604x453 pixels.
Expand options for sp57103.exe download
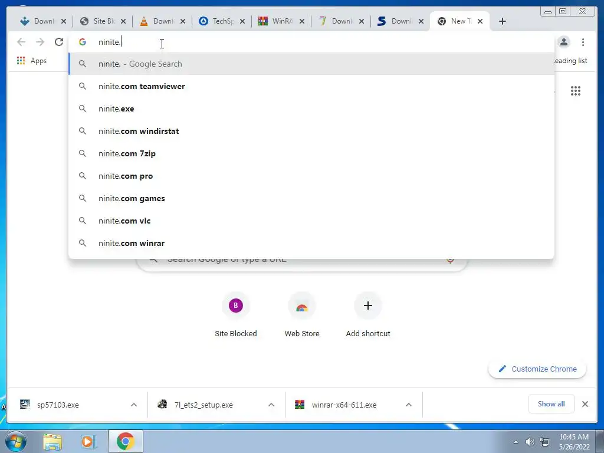[134, 405]
